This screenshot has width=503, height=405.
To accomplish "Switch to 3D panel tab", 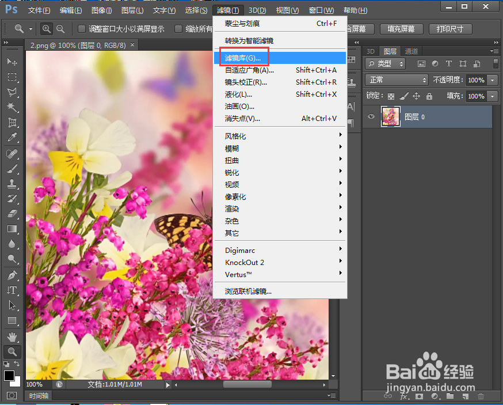I will [371, 51].
